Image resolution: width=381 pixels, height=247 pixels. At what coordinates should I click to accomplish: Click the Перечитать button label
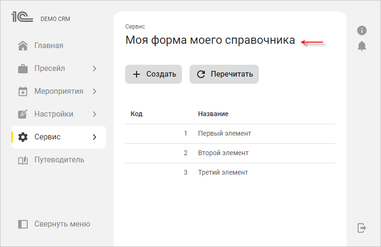pyautogui.click(x=232, y=74)
